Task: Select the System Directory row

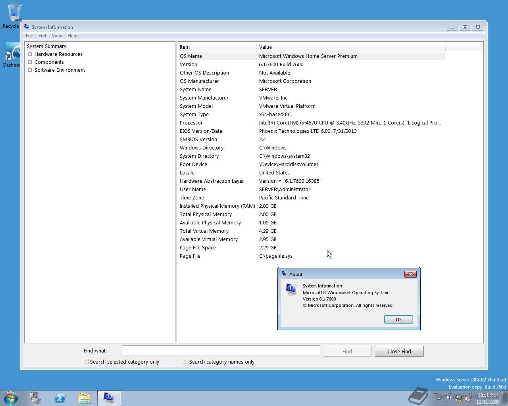Action: click(311, 156)
